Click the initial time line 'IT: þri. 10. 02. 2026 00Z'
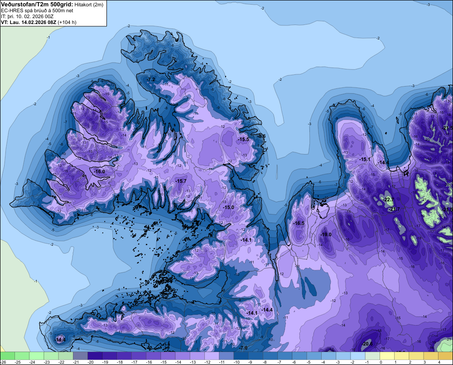Screen dimensions: 453x365 27,16
